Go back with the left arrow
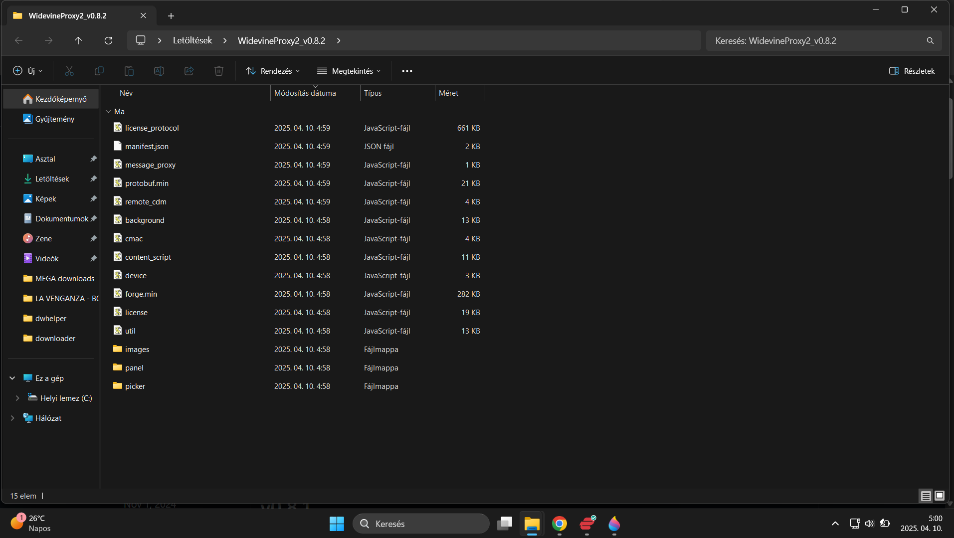Screen dimensions: 954x538 [x=19, y=40]
